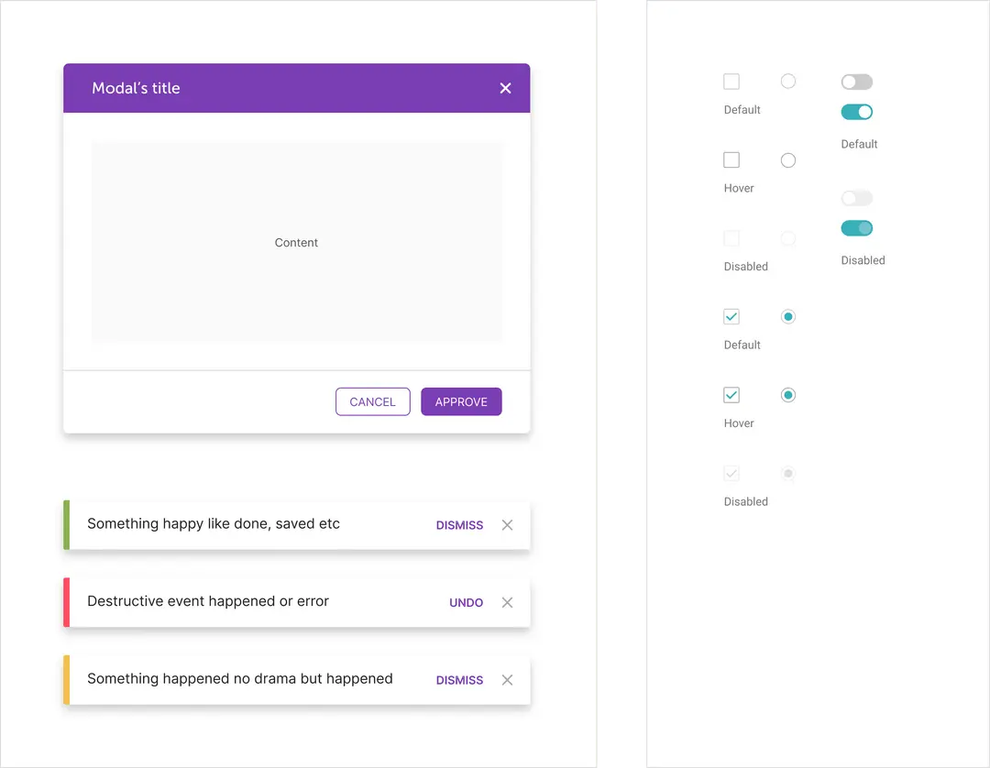Dismiss the green toast via its X icon
Viewport: 990px width, 768px height.
tap(507, 525)
